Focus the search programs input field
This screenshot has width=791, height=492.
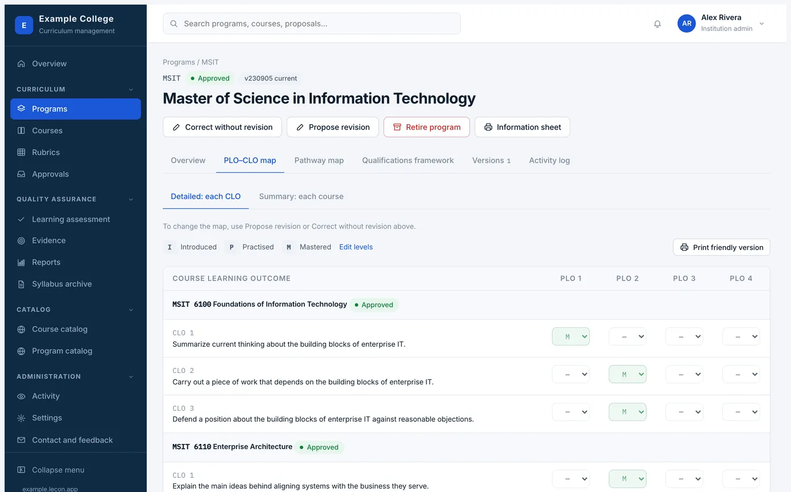pyautogui.click(x=312, y=24)
